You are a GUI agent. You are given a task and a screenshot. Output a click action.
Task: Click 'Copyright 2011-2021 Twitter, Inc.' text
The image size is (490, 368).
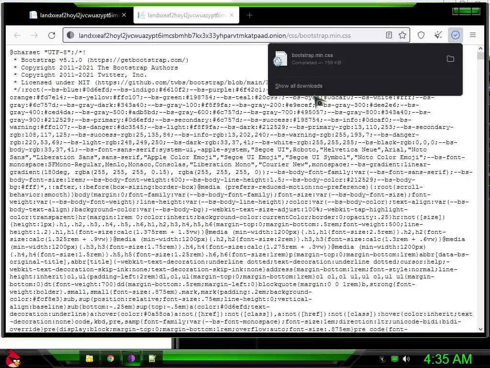[x=80, y=75]
